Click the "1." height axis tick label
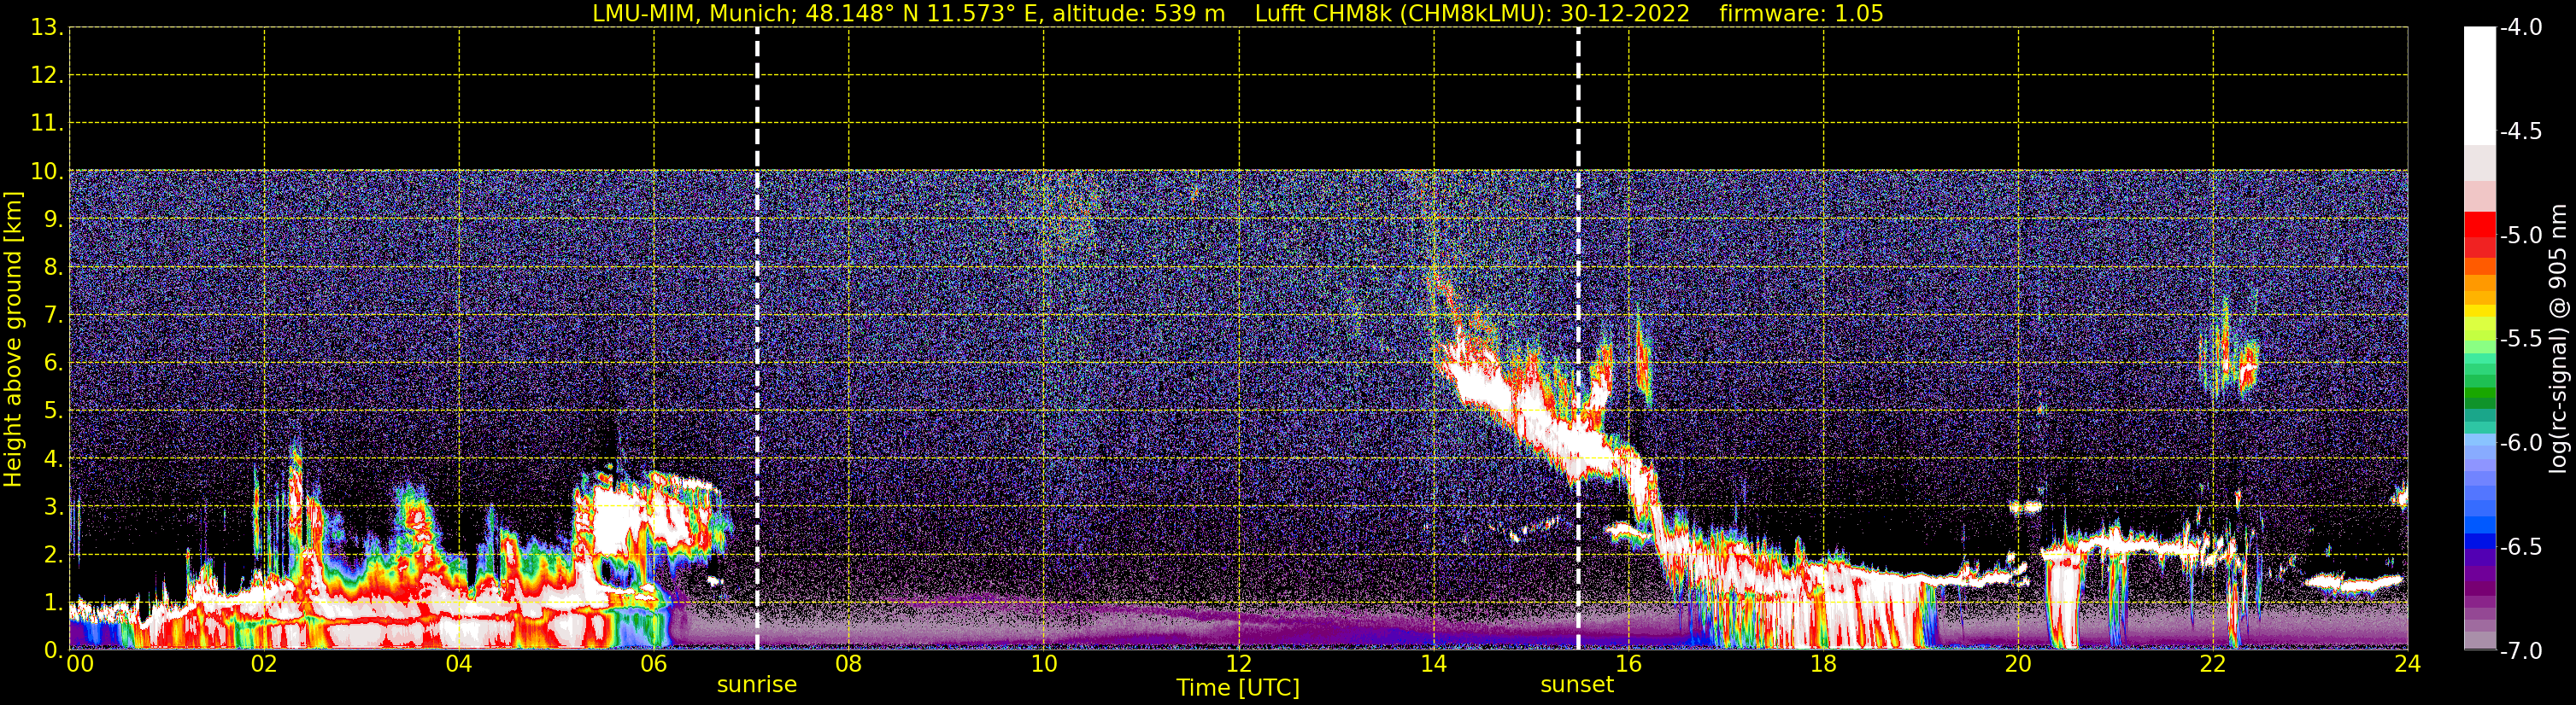Viewport: 2576px width, 705px height. click(x=53, y=603)
